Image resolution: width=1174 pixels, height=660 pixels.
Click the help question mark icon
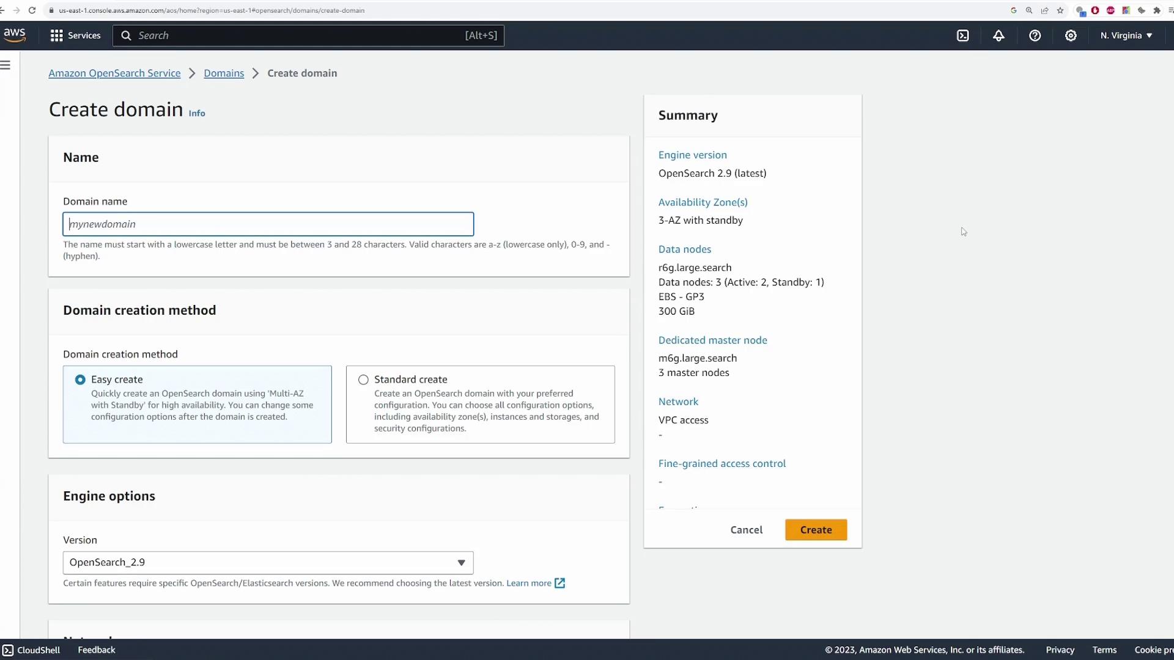[x=1035, y=35]
